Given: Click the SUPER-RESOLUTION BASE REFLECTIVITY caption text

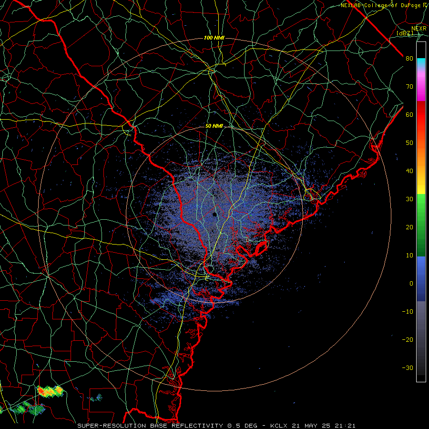Looking at the screenshot, I should tap(150, 426).
